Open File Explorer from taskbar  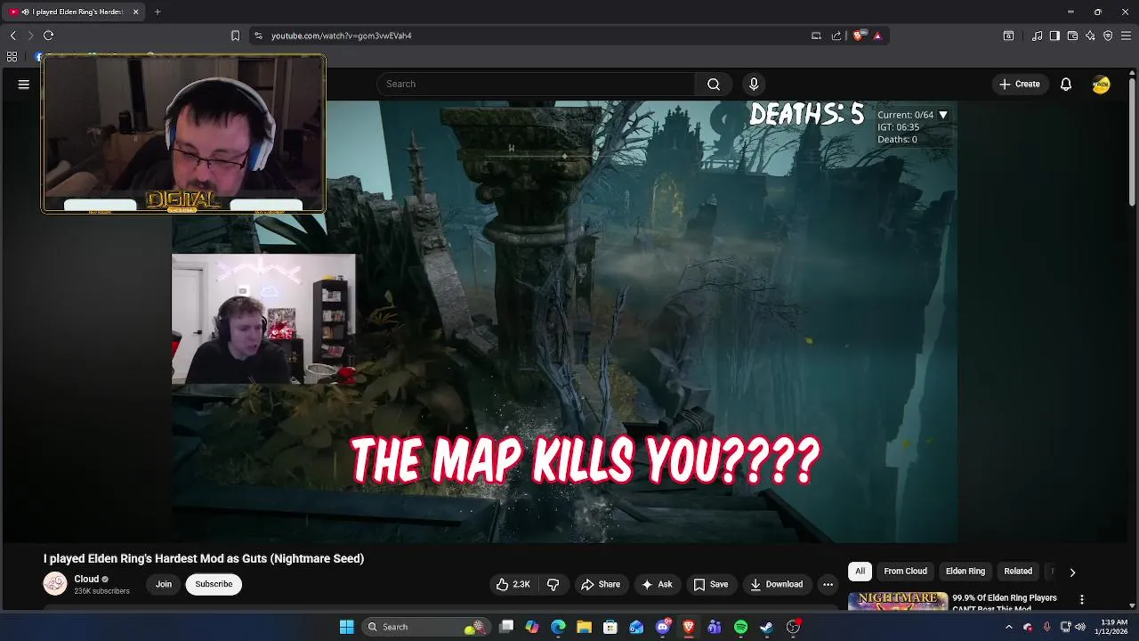pos(584,627)
